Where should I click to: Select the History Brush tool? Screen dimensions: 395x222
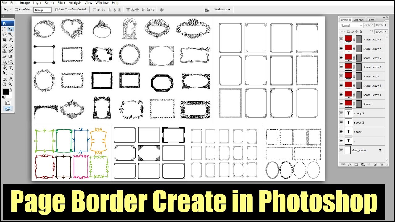tap(10, 51)
